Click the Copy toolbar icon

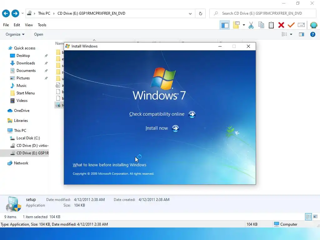pos(261,25)
